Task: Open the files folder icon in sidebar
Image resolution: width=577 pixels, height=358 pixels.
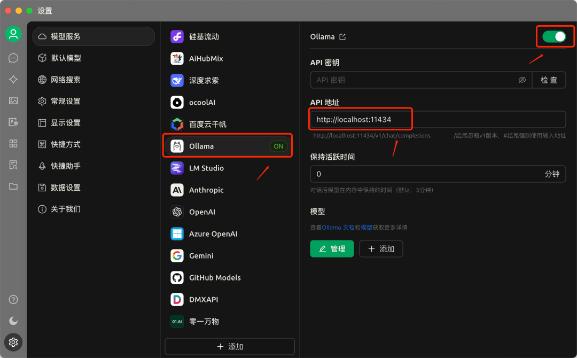Action: (x=13, y=186)
